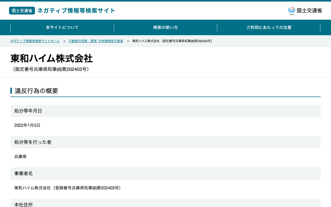
Task: Click the 指定番号兵庫県知事(8)第202403号 subtitle
Action: (51, 69)
